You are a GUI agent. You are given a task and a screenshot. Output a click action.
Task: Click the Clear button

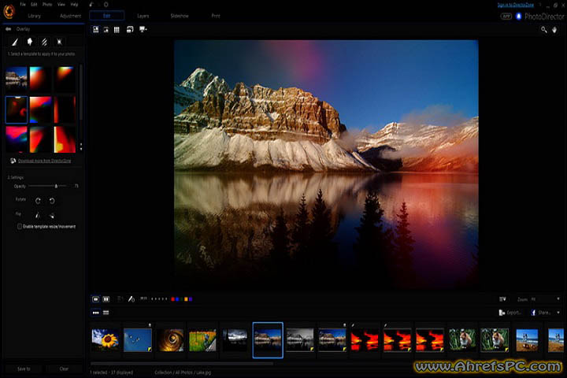[64, 369]
